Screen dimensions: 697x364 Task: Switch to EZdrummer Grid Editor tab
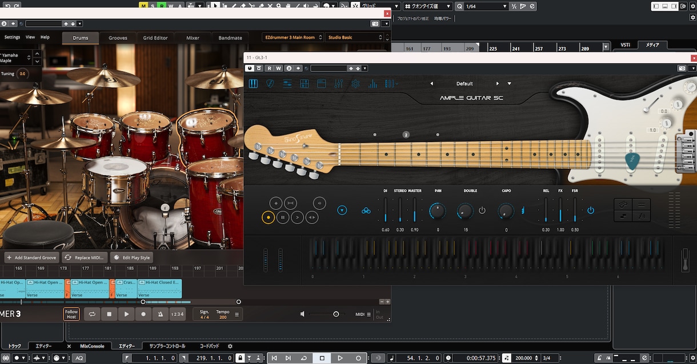coord(155,38)
